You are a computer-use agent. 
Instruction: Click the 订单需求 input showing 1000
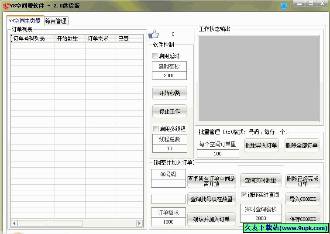click(168, 222)
